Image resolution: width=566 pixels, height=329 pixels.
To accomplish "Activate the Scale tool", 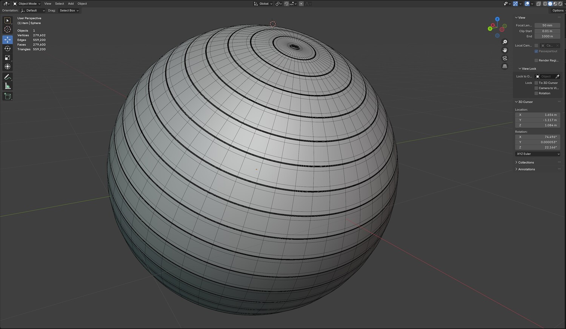I will click(8, 58).
